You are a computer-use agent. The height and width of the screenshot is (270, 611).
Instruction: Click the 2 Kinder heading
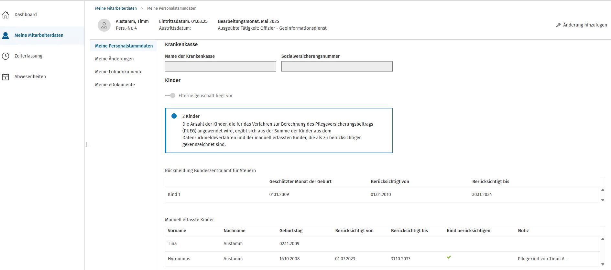pyautogui.click(x=191, y=116)
